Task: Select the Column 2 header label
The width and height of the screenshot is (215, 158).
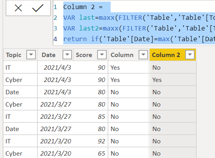Action: pos(166,55)
